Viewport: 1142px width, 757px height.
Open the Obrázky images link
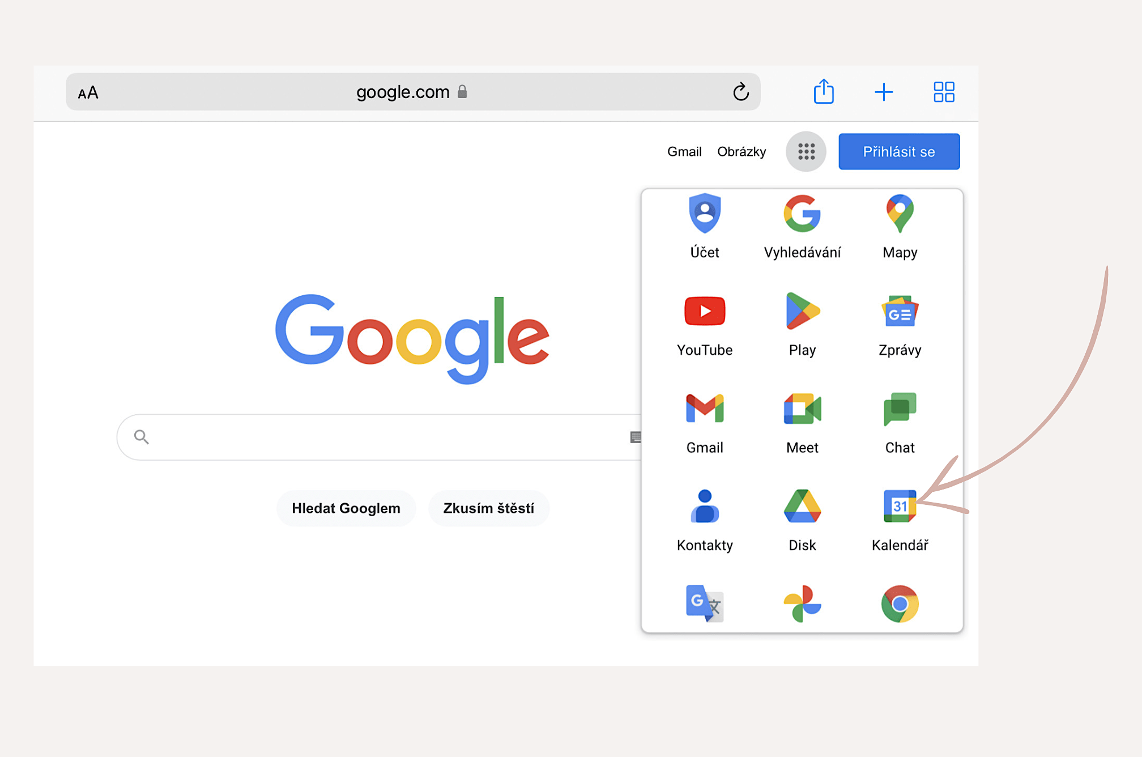click(742, 151)
